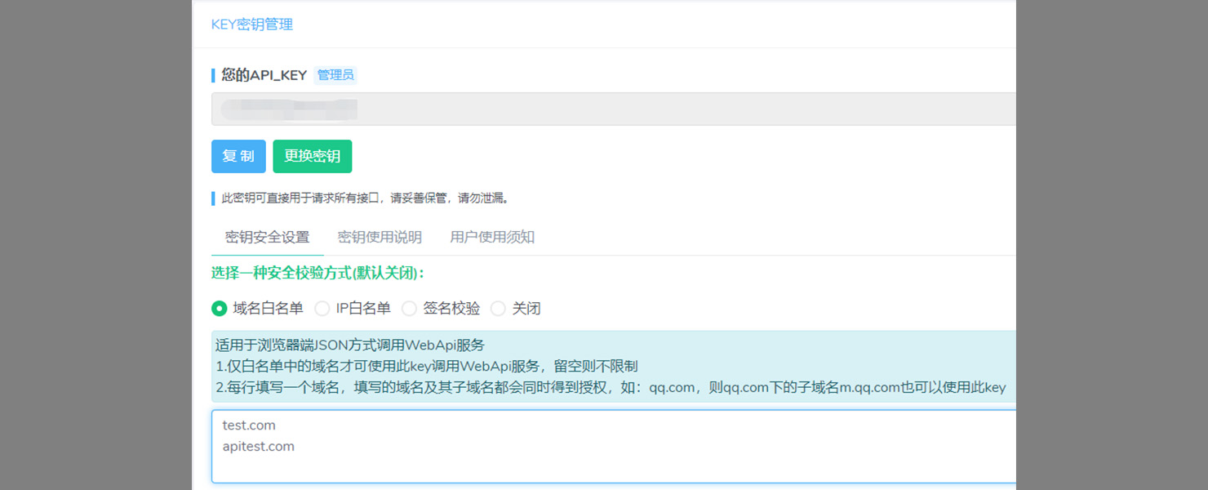1208x490 pixels.
Task: Click the 选择一种安全校验方式 heading
Action: point(318,273)
